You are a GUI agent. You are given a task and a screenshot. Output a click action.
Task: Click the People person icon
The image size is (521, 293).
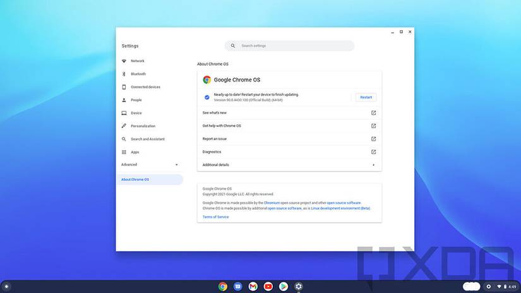tap(124, 100)
